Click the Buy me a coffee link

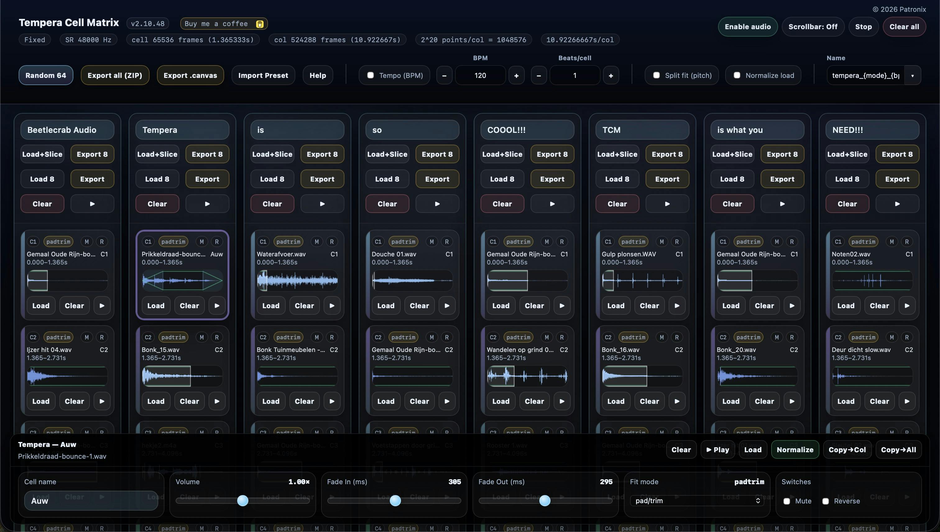click(x=224, y=24)
